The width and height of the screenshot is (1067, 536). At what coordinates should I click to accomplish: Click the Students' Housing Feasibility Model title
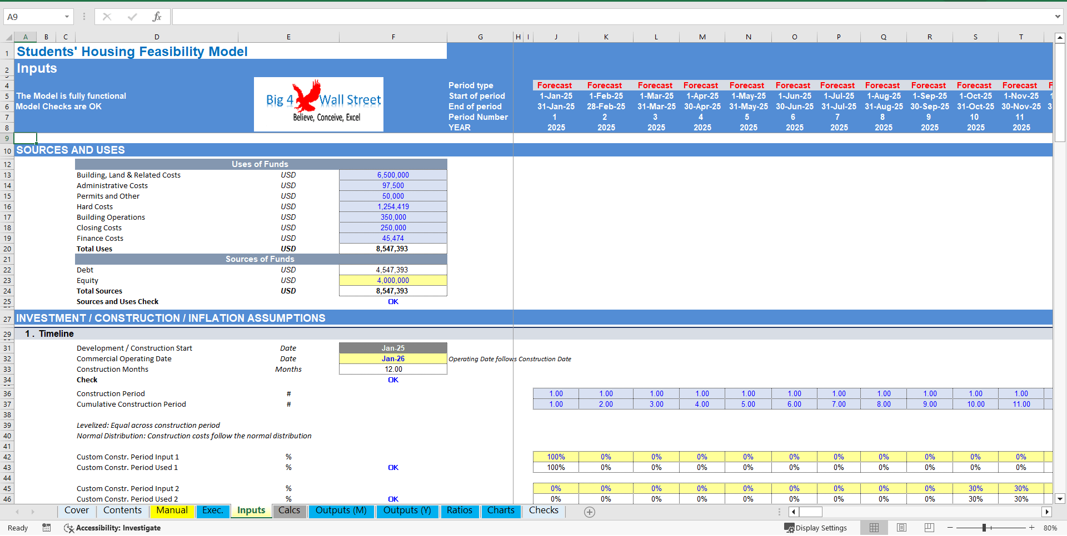point(132,52)
